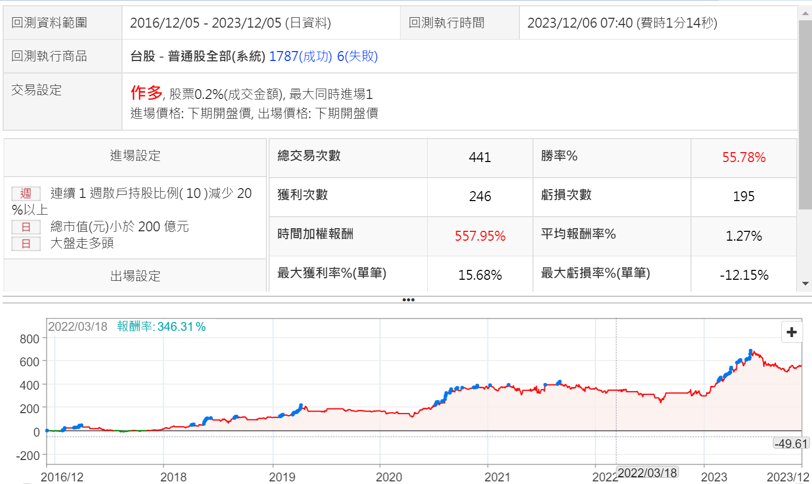Click the 時間加權報酬 557.95% value
Screen dimensions: 812x484
coord(480,236)
